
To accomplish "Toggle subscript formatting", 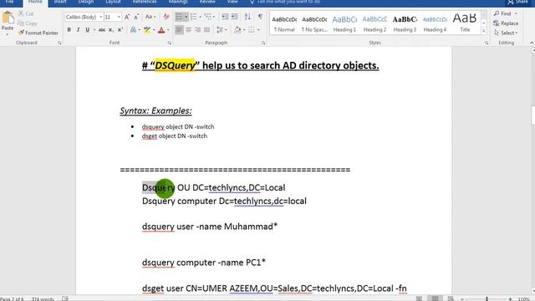I will (111, 30).
